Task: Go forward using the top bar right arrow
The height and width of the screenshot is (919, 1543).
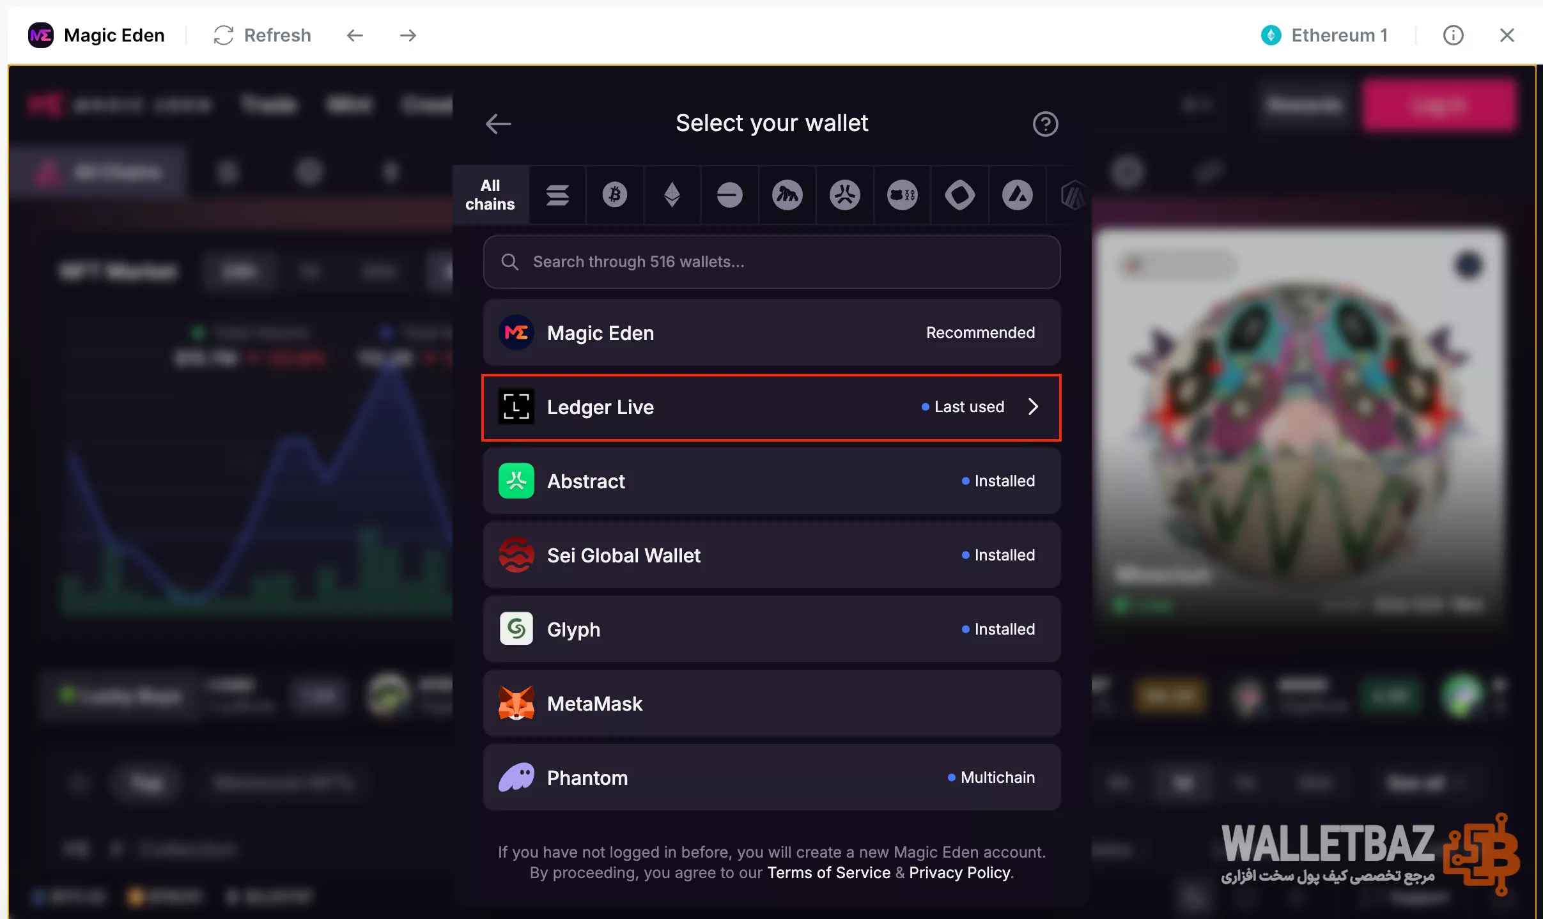Action: (x=408, y=35)
